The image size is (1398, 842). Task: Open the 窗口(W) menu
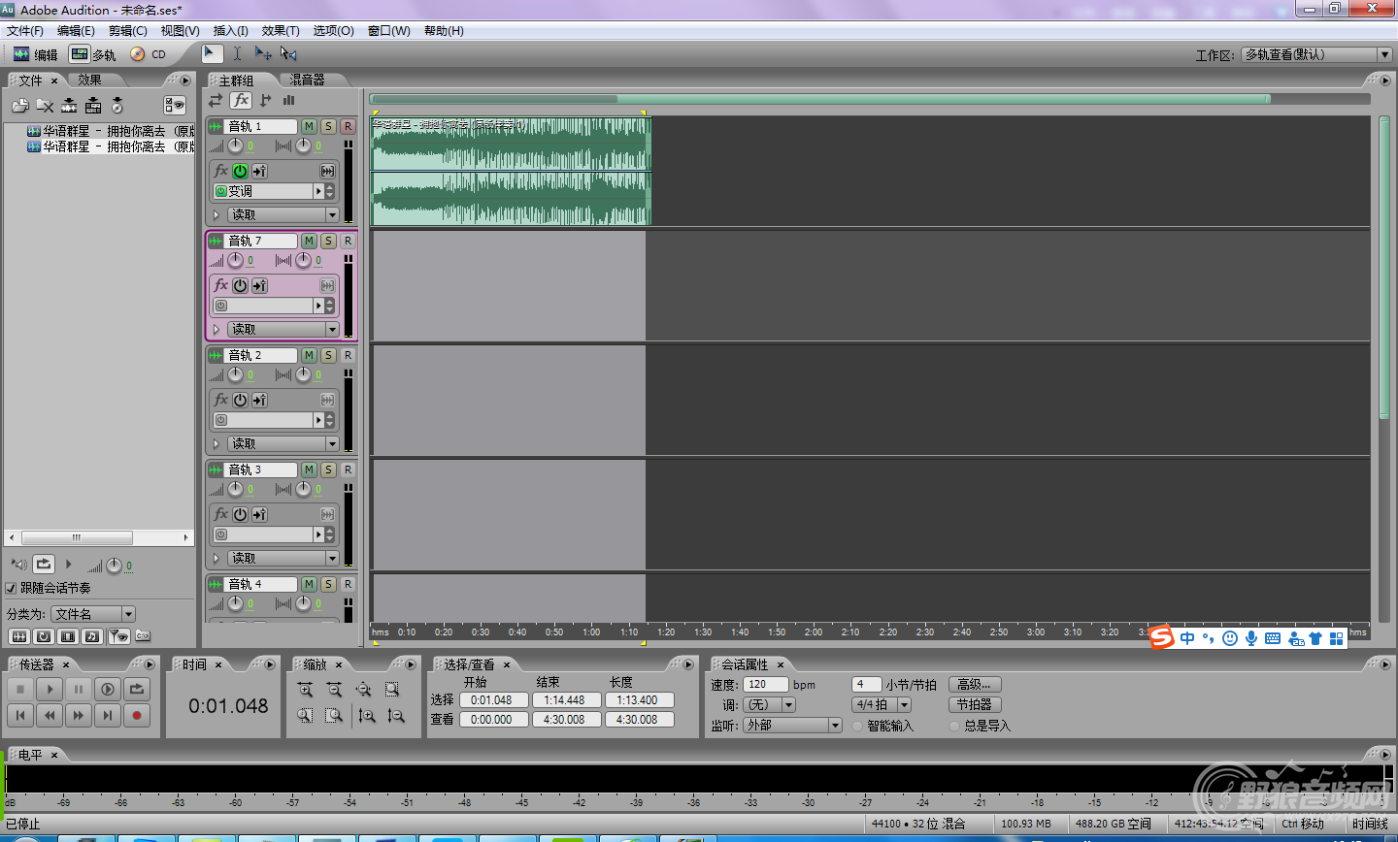pos(389,31)
